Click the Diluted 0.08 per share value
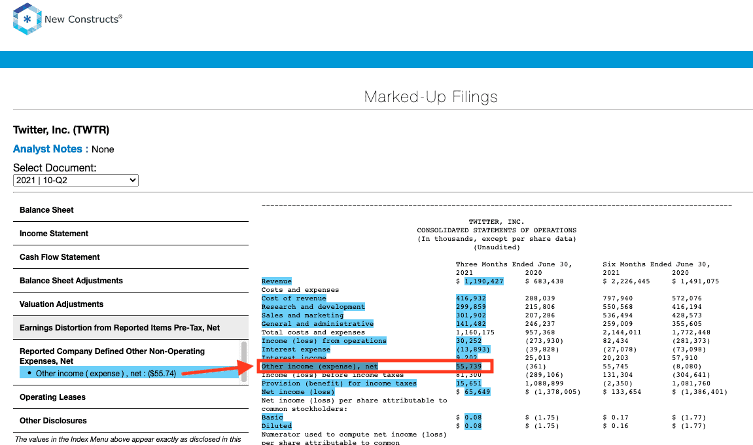Viewport: 753px width, 445px height. click(x=473, y=426)
